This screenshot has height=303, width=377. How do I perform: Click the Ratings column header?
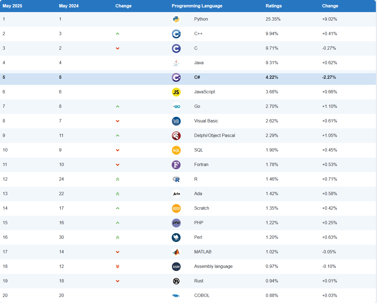[274, 6]
